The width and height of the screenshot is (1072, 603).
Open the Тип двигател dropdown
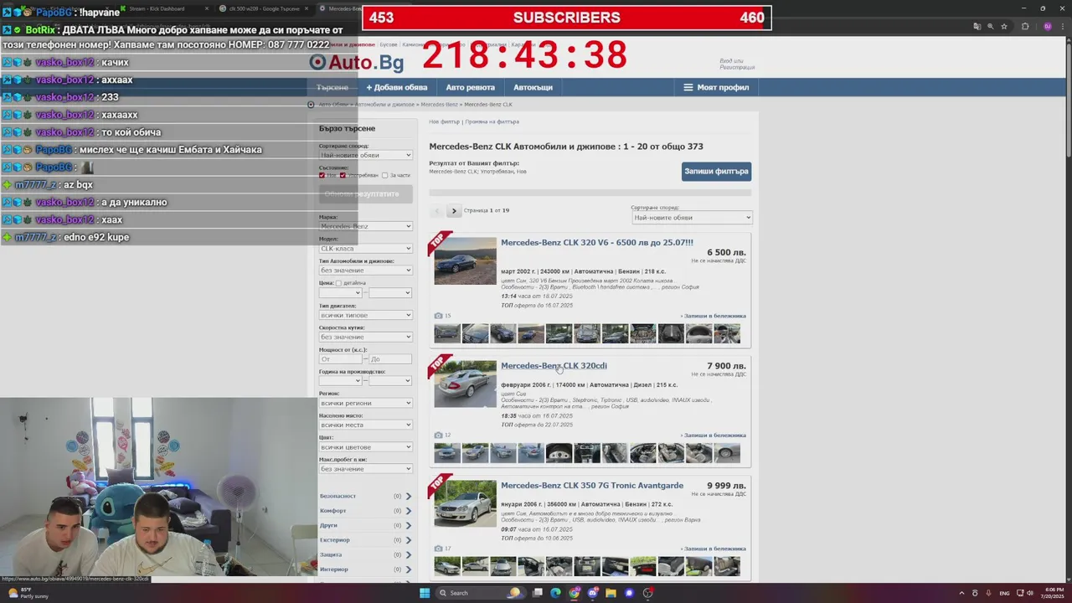tap(365, 315)
